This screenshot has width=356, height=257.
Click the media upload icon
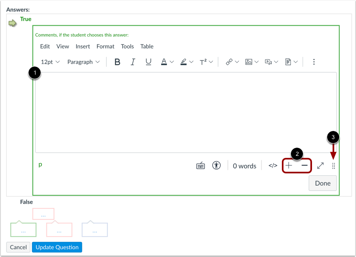point(268,62)
